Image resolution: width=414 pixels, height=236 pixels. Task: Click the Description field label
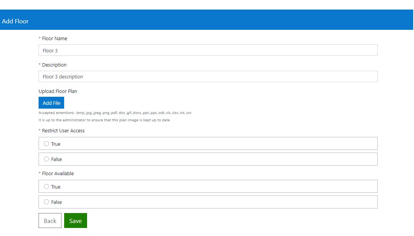54,65
